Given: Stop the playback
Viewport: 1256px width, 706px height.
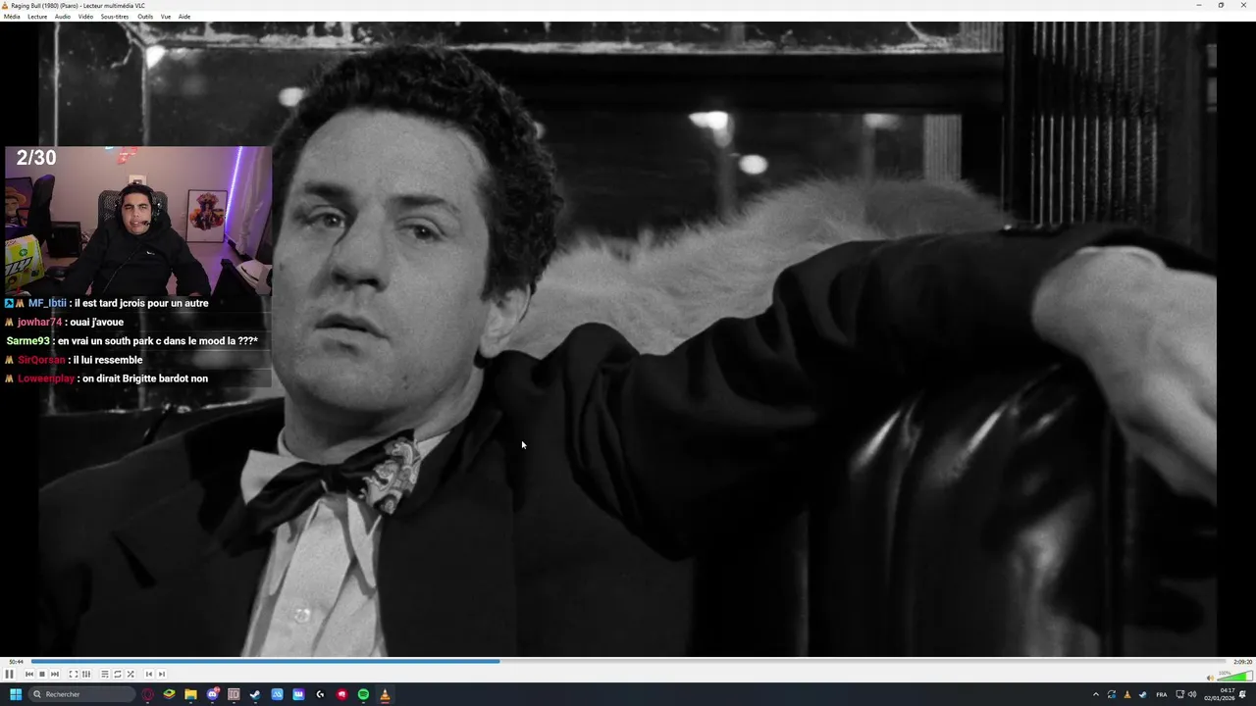Looking at the screenshot, I should point(42,674).
